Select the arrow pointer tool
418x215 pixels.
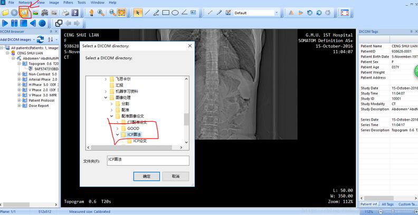[138, 13]
